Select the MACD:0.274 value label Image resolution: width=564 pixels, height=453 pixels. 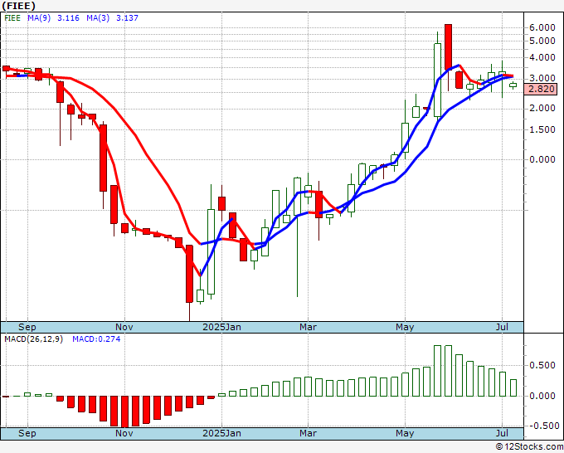(96, 339)
